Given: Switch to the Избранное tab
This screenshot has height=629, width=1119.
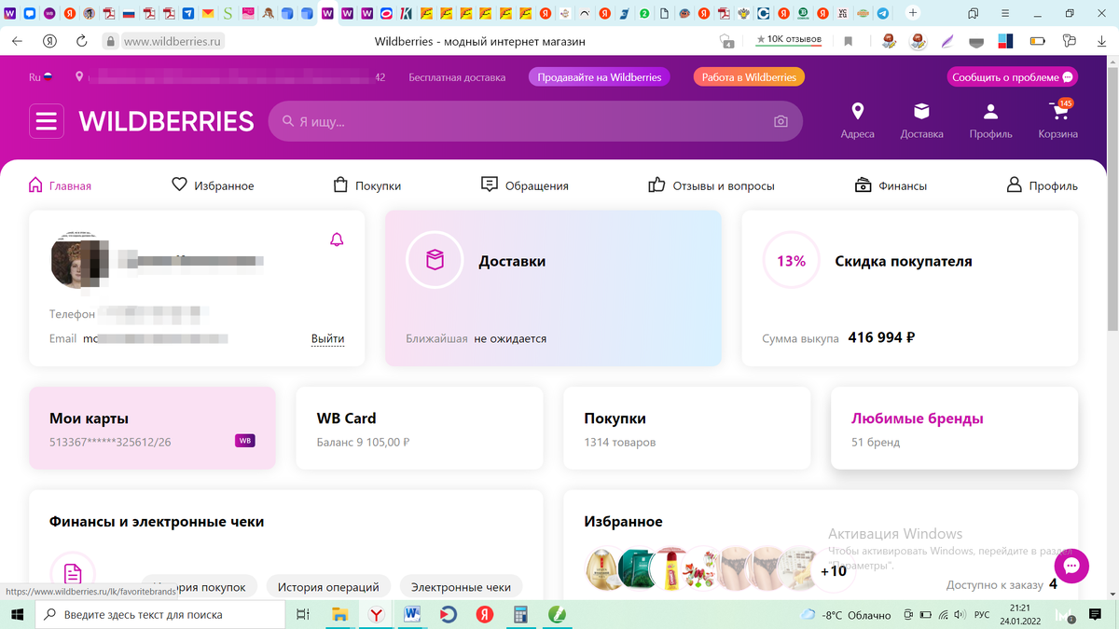Looking at the screenshot, I should (213, 185).
